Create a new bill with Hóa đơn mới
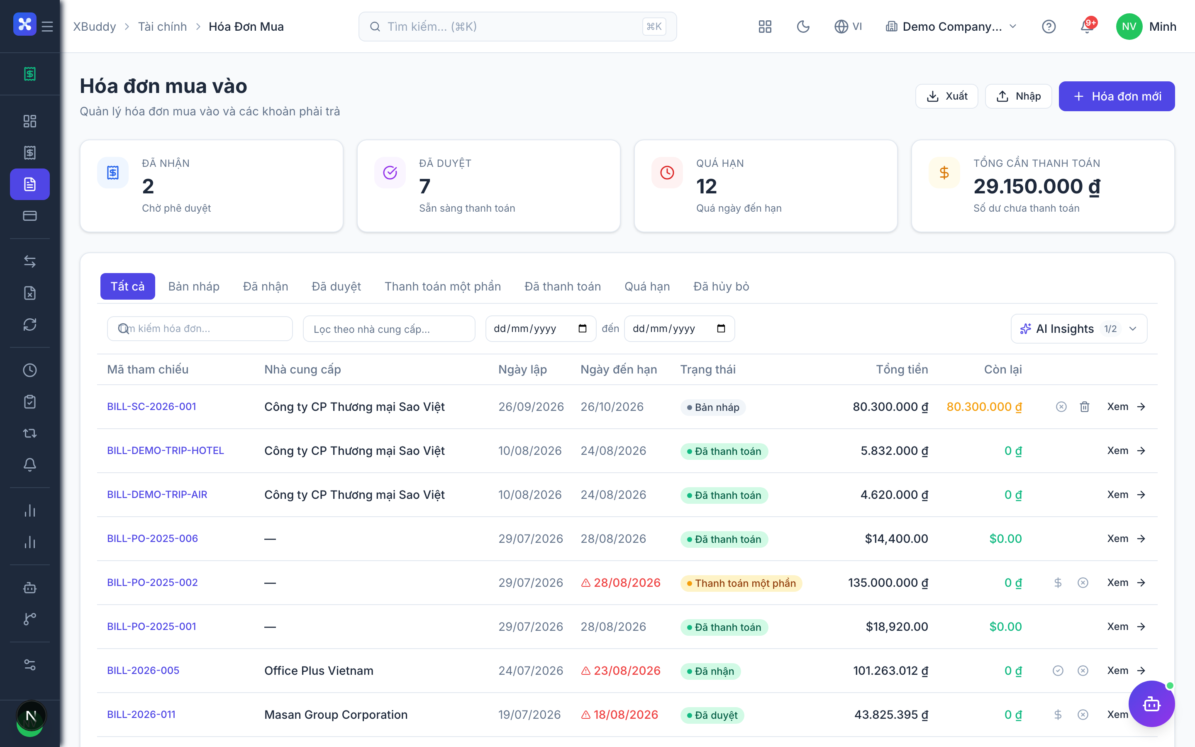Viewport: 1195px width, 747px height. point(1117,96)
